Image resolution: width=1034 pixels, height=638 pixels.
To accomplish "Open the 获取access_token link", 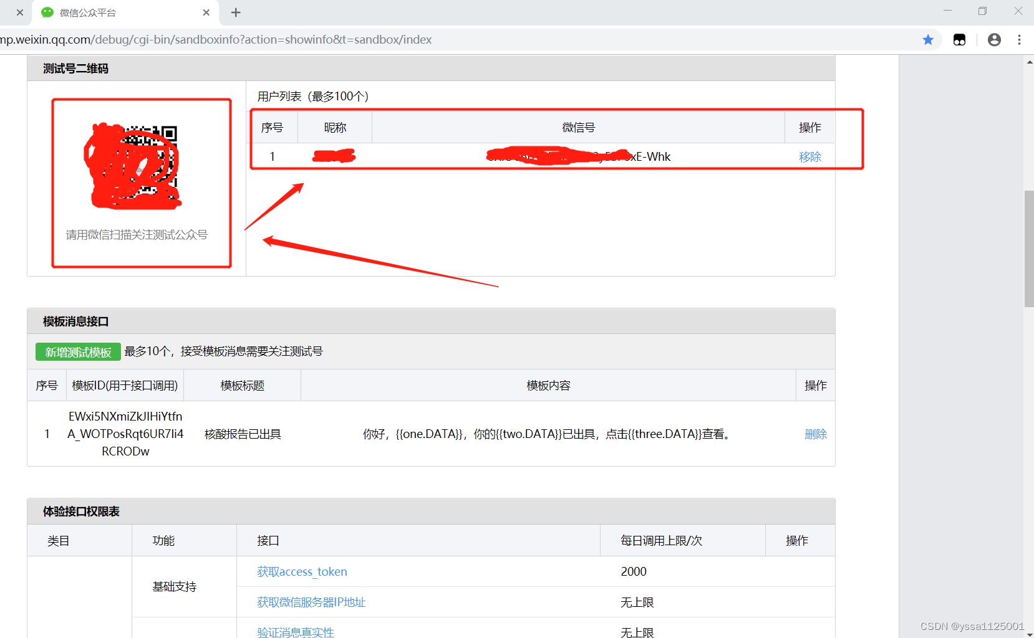I will coord(302,572).
